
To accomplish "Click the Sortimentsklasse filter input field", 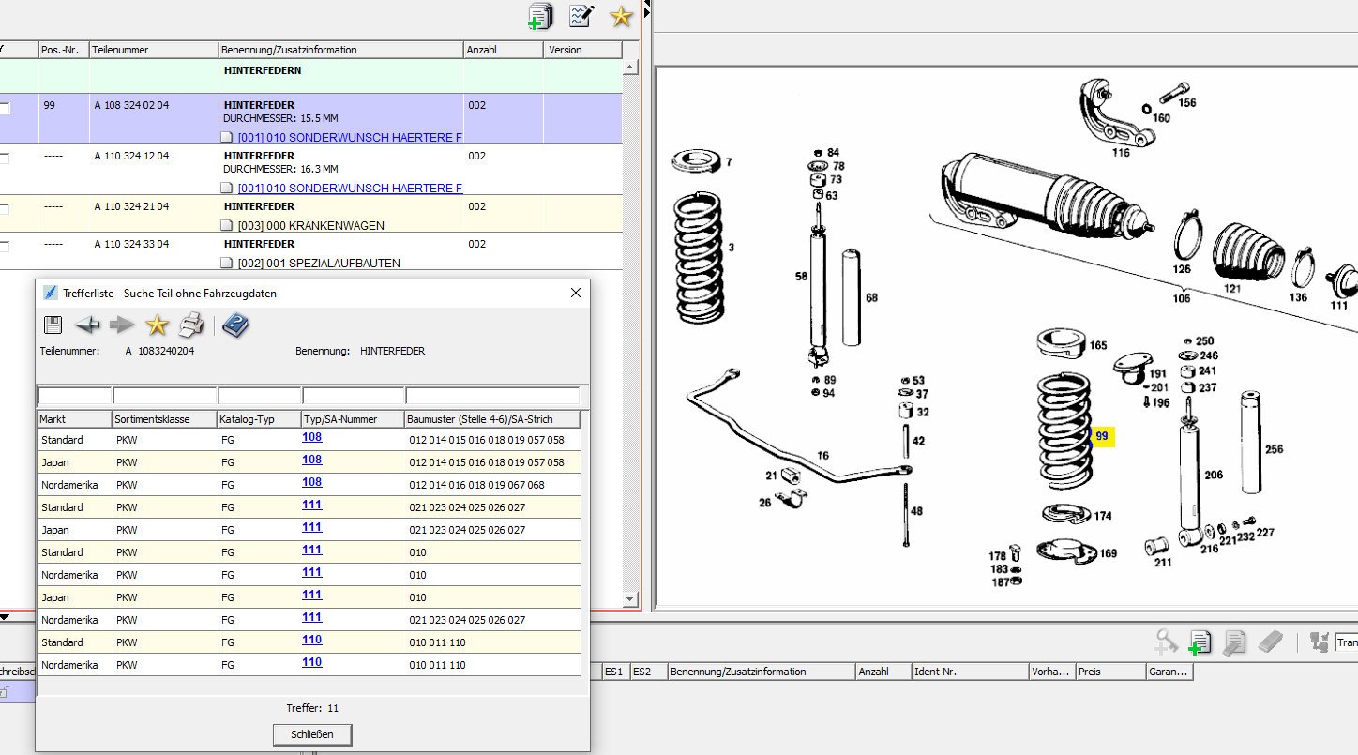I will (x=165, y=396).
